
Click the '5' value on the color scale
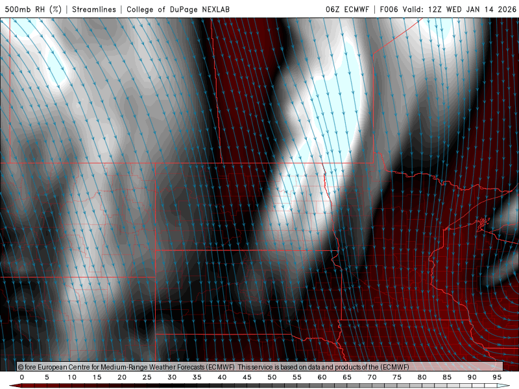[x=47, y=377]
